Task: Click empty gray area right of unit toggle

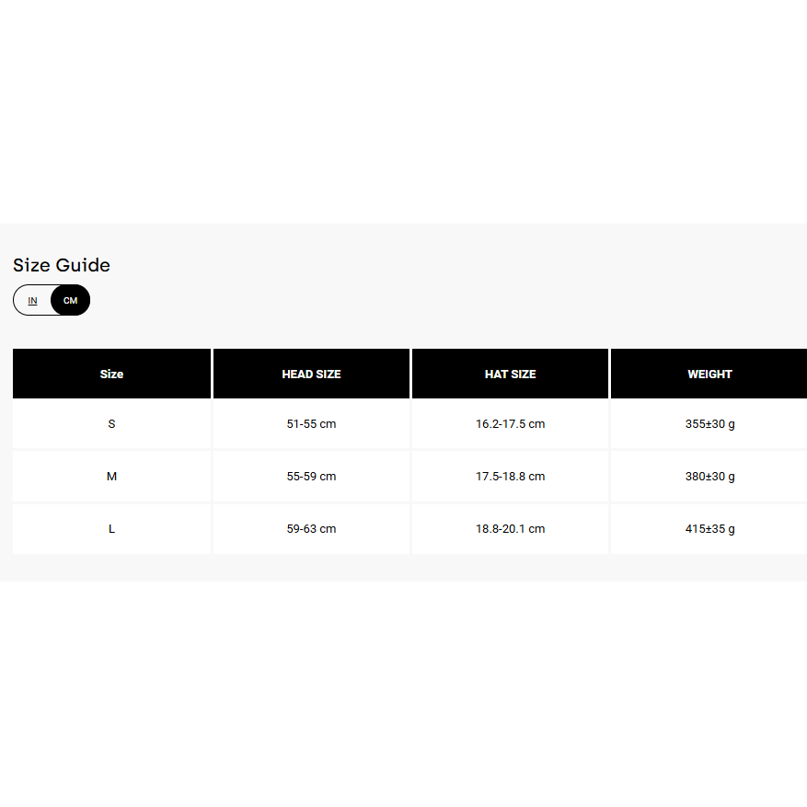Action: (x=414, y=301)
